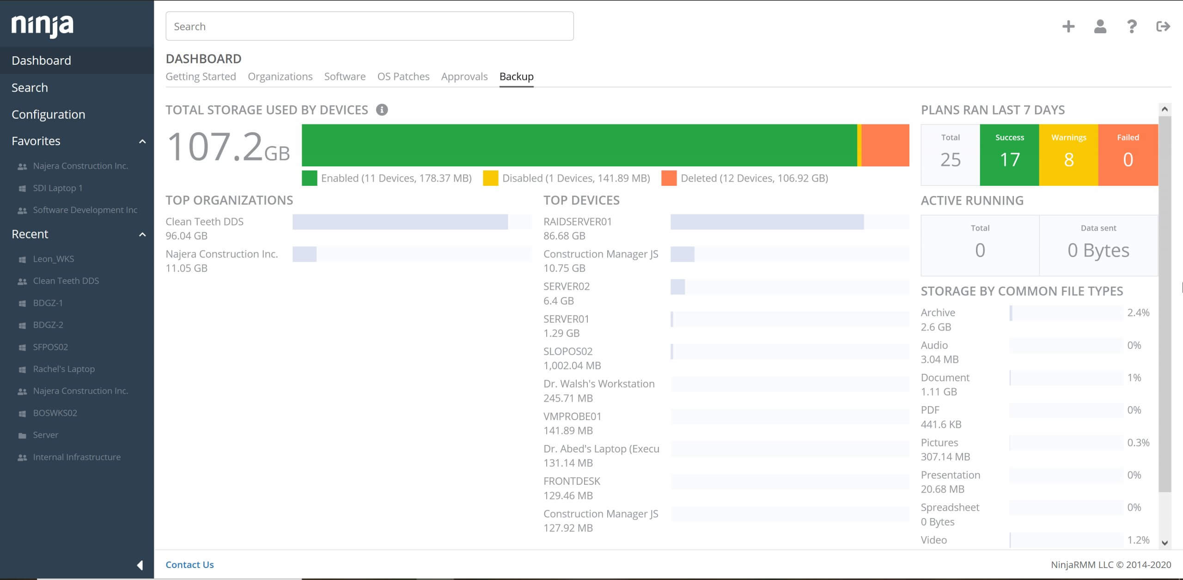Click the green Enabled legend swatch
Screen dimensions: 1183x580
pos(309,177)
